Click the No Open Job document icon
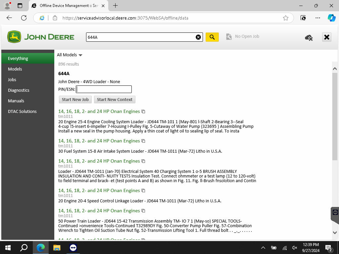339x254 pixels. [x=229, y=37]
